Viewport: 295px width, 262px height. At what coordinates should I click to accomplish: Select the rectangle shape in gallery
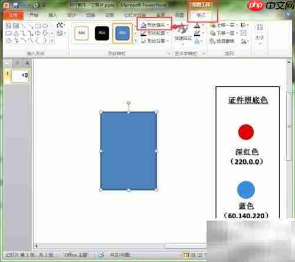[x=38, y=26]
